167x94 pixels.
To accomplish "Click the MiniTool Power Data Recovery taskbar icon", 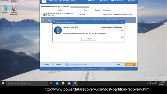I will [75, 83].
